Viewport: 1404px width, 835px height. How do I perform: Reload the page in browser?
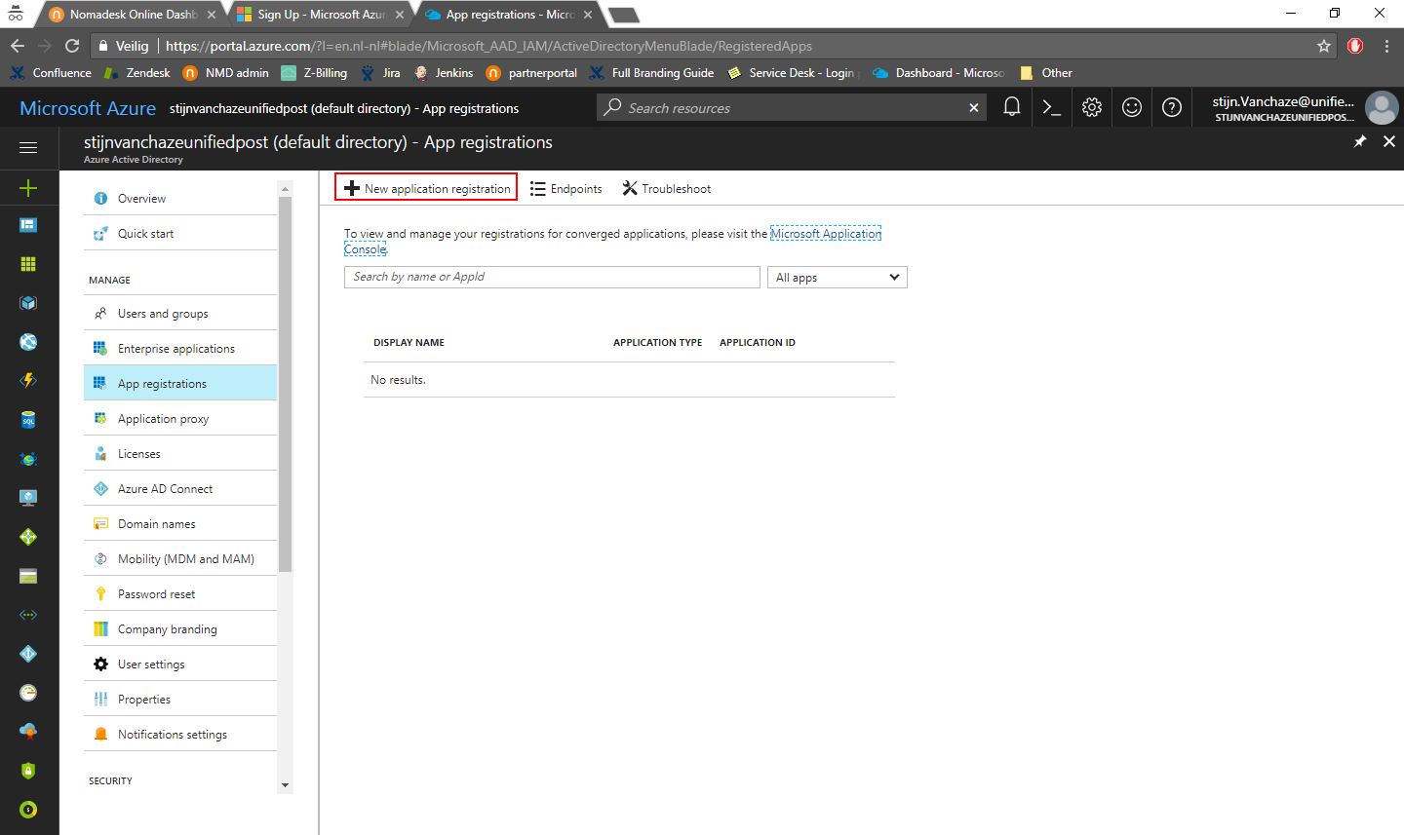[72, 46]
